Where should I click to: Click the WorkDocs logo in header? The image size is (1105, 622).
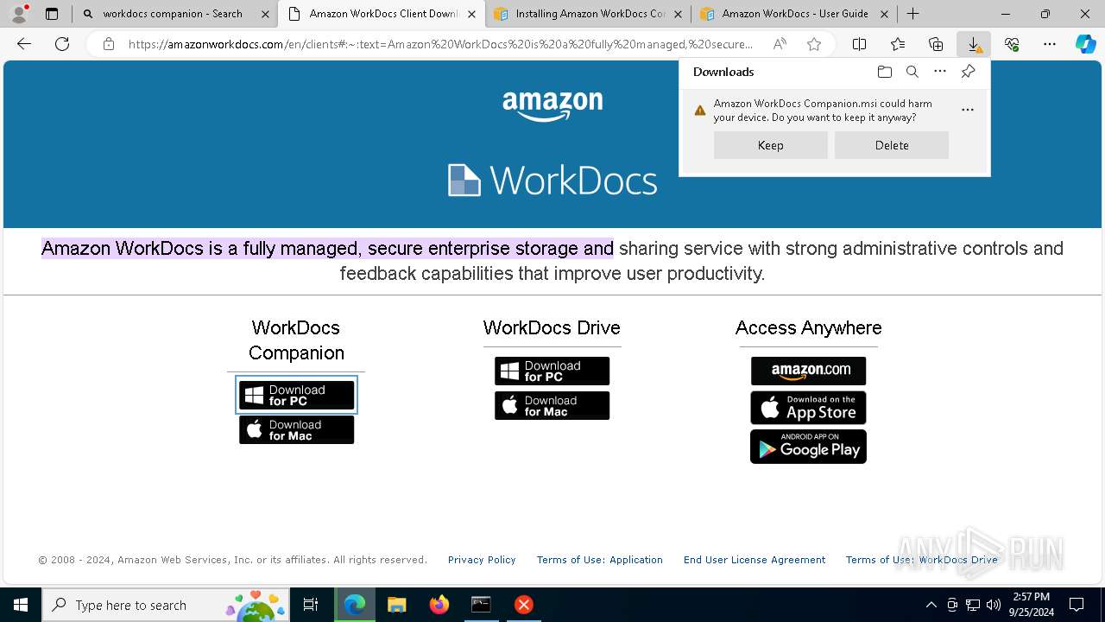(552, 181)
